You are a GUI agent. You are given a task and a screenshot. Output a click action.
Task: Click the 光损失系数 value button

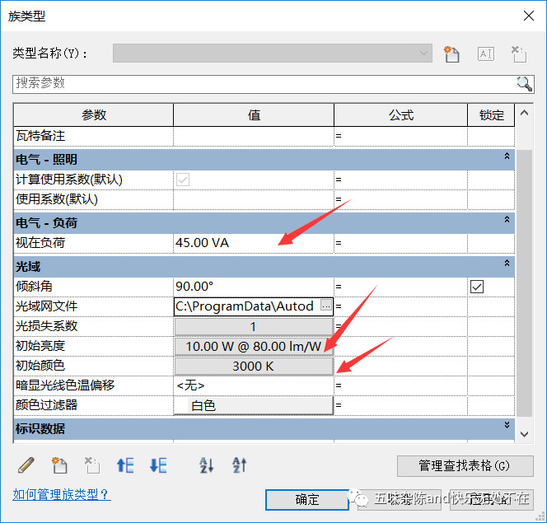(x=254, y=327)
